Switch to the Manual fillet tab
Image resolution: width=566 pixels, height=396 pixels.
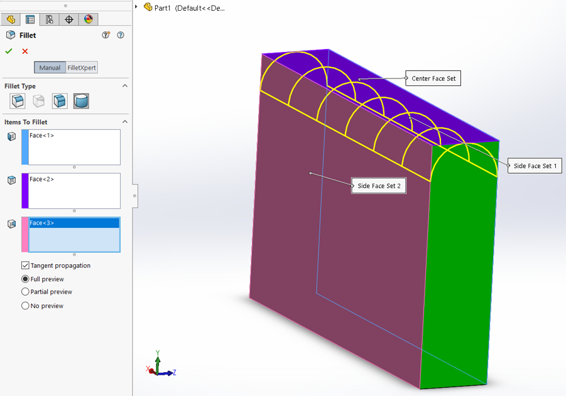(50, 68)
